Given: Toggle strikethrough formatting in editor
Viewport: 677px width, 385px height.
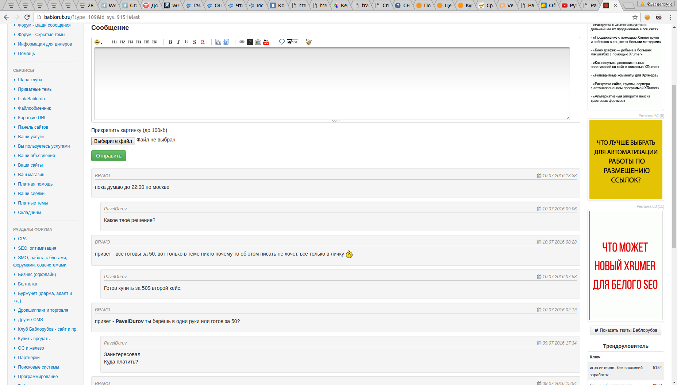Looking at the screenshot, I should point(195,42).
